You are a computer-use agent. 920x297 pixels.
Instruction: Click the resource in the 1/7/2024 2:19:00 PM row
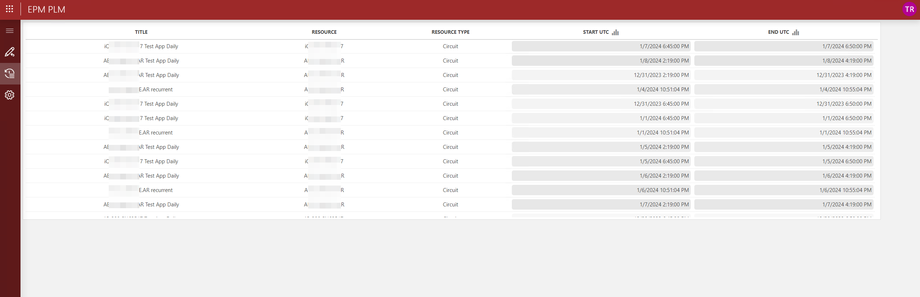point(324,205)
